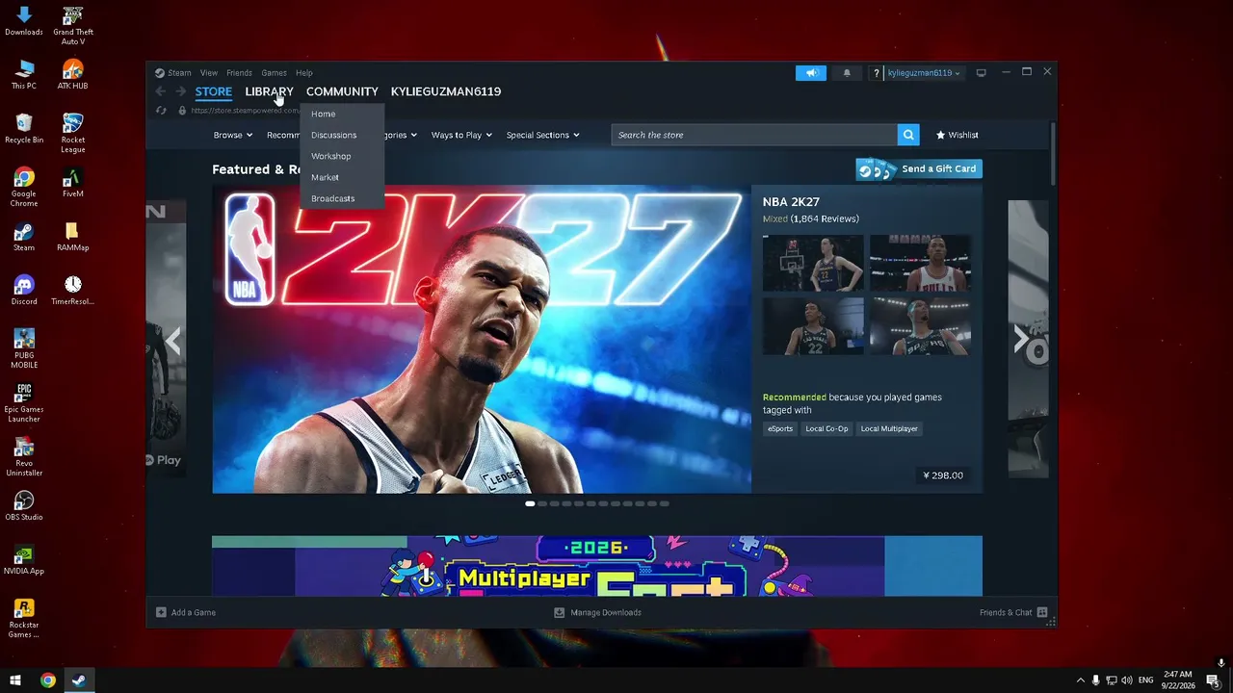1233x693 pixels.
Task: Open the OBS Studio desktop shortcut
Action: click(24, 505)
